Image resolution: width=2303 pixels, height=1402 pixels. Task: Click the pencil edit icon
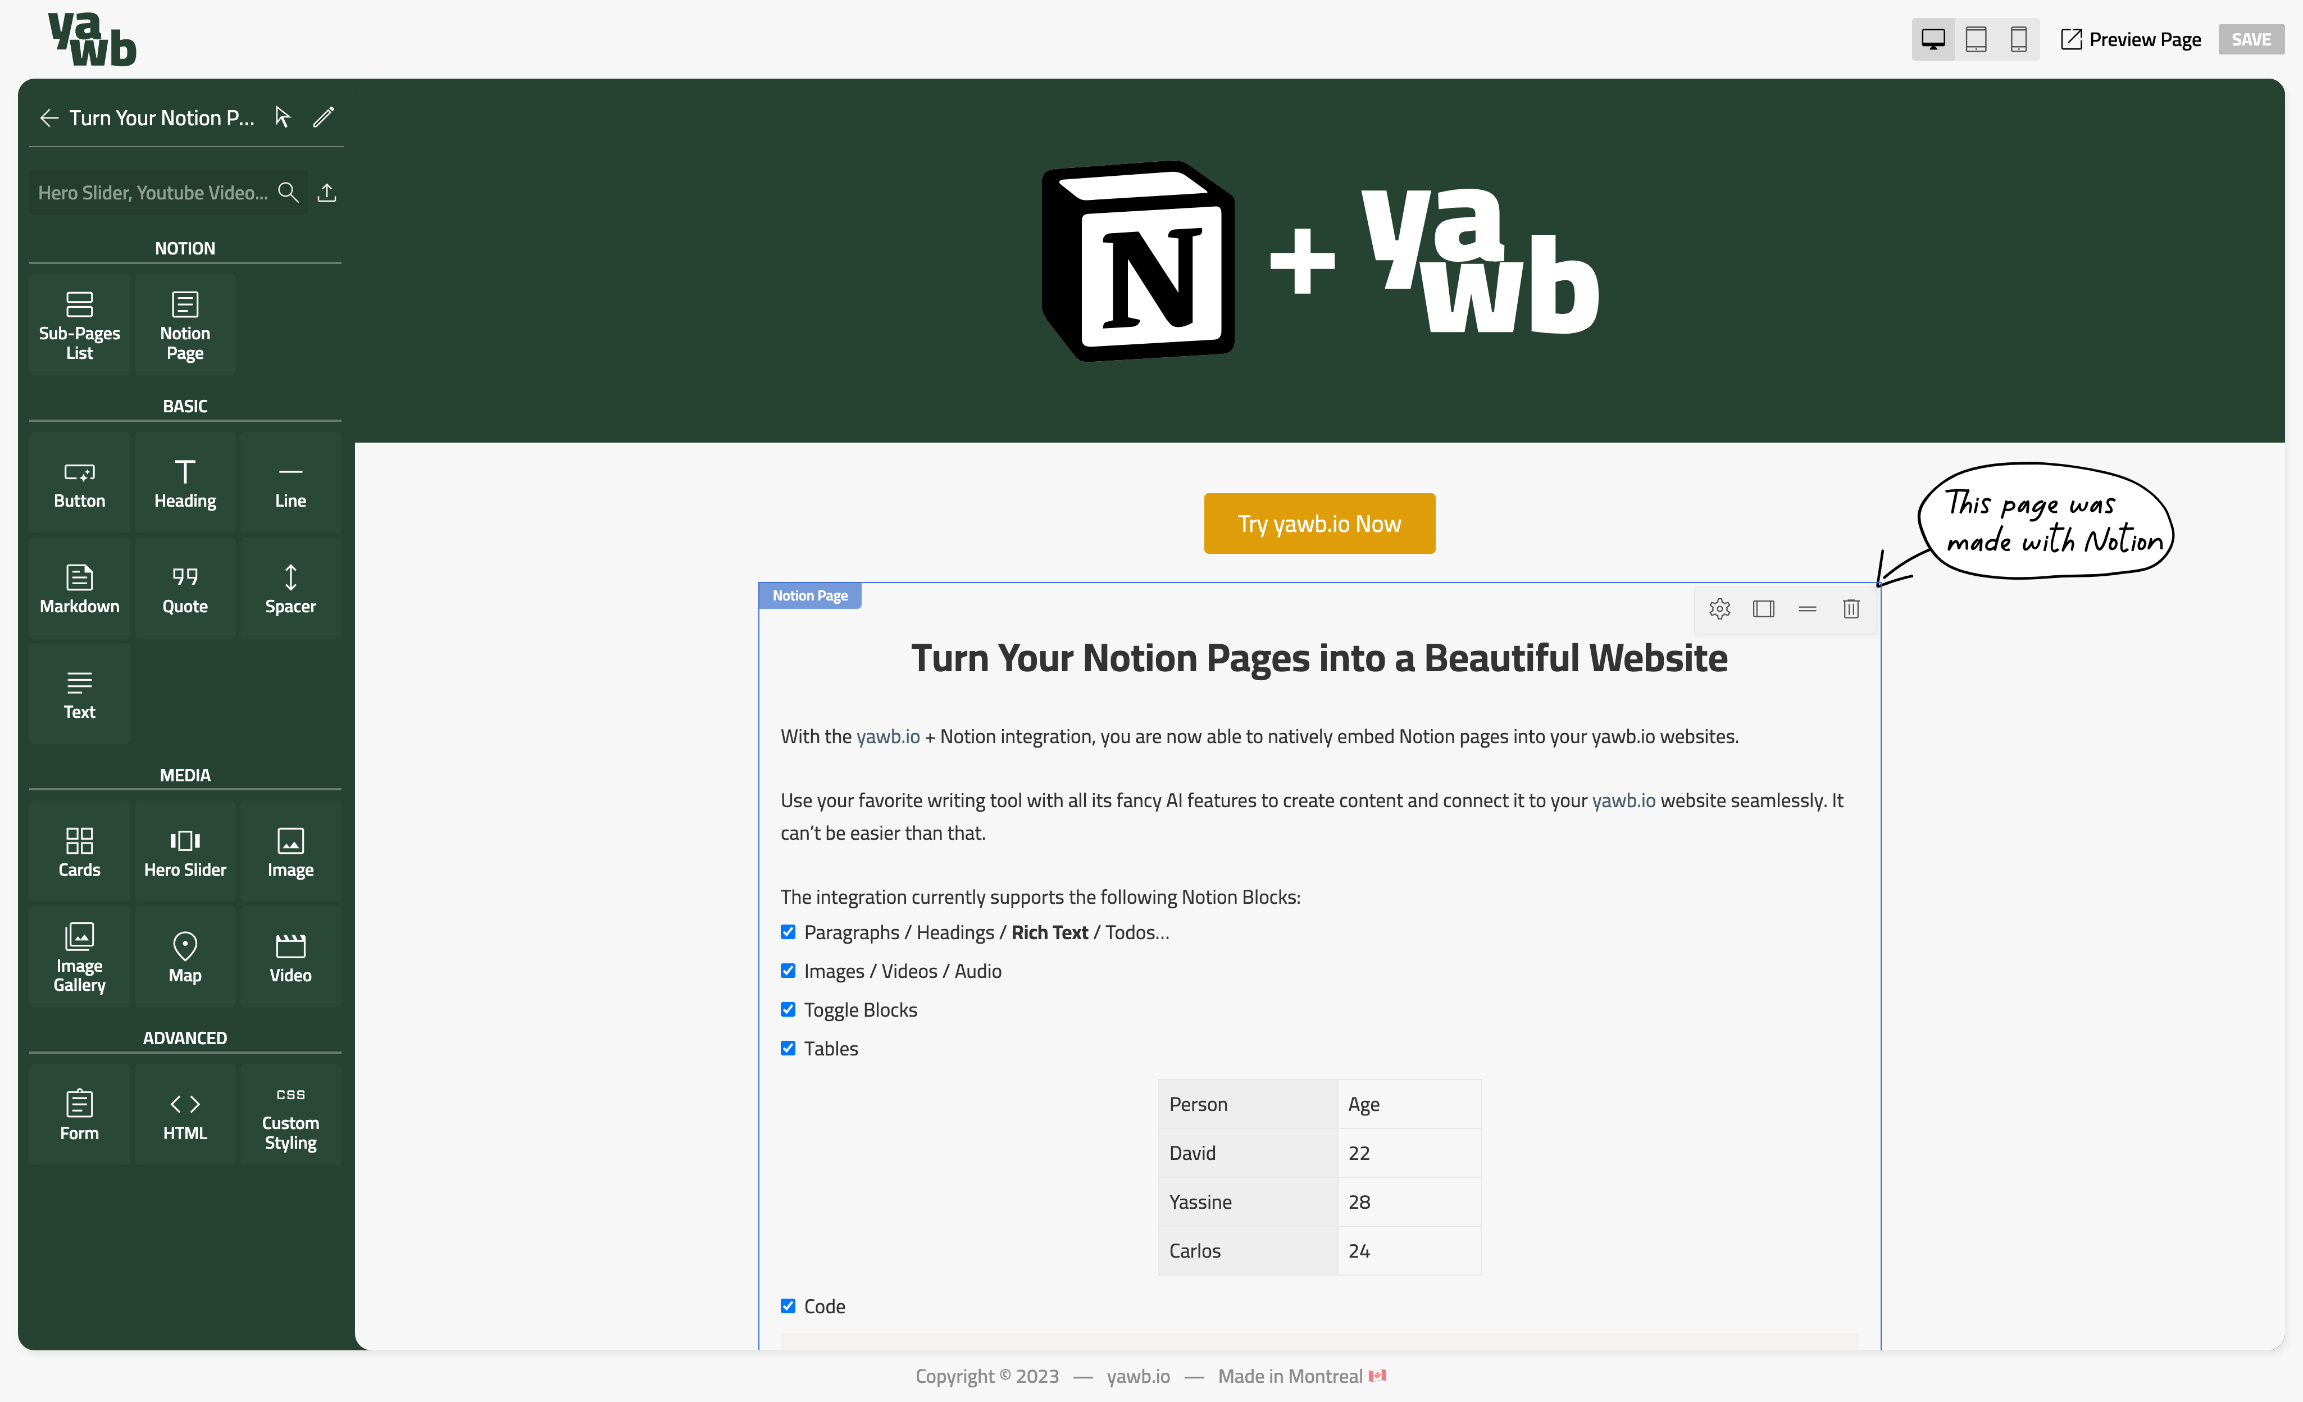point(324,118)
